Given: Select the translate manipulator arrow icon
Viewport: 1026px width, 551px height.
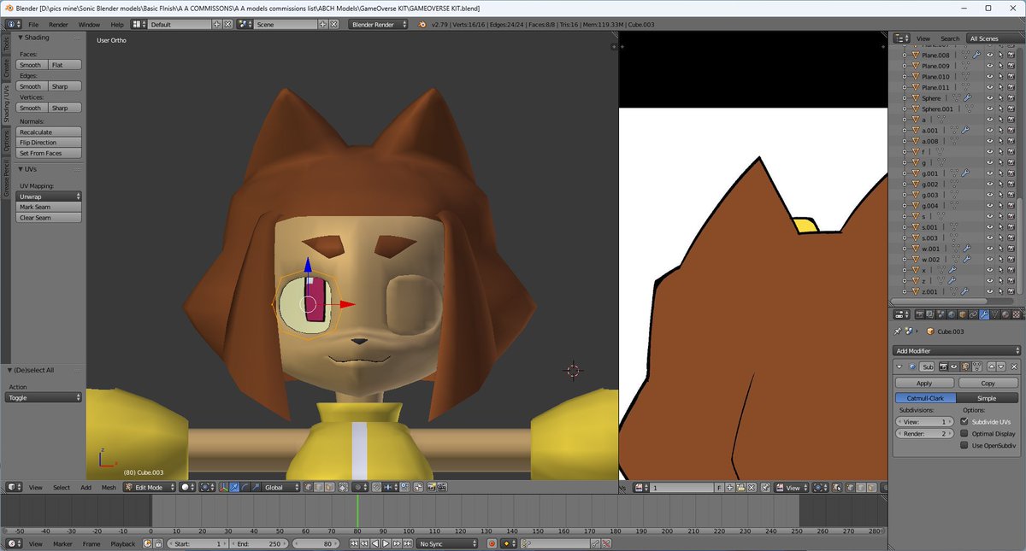Looking at the screenshot, I should point(233,487).
